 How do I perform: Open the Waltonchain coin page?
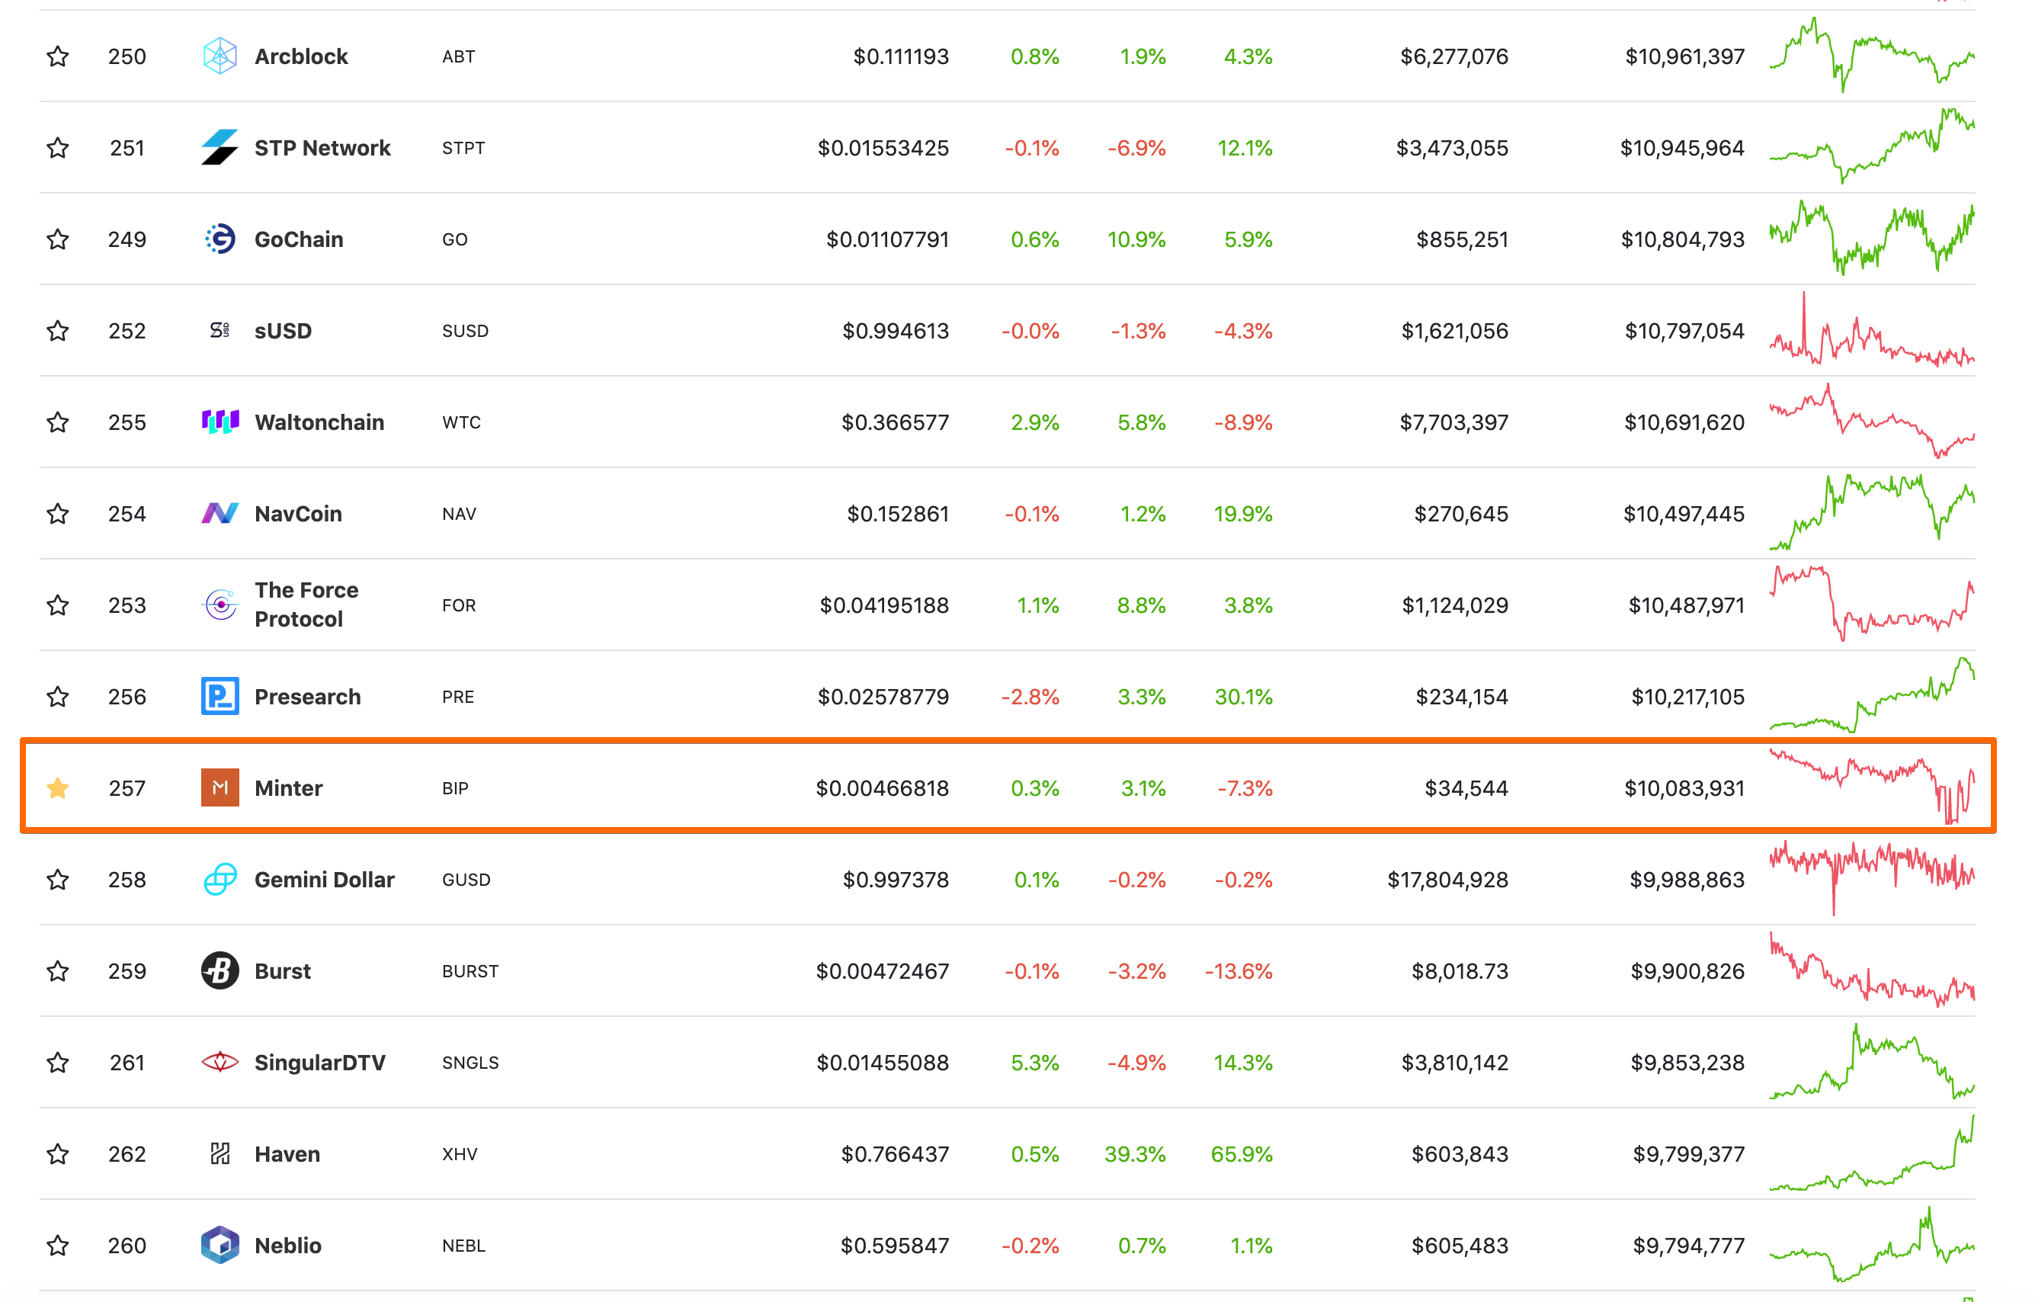tap(319, 422)
